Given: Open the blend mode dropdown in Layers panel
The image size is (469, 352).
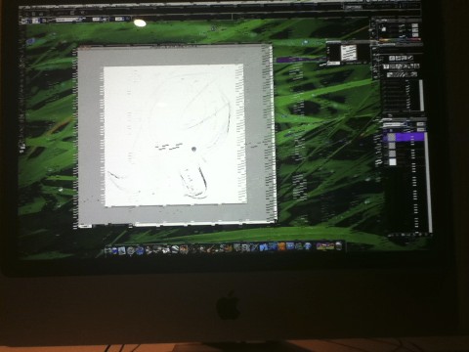Looking at the screenshot, I should click(x=395, y=124).
